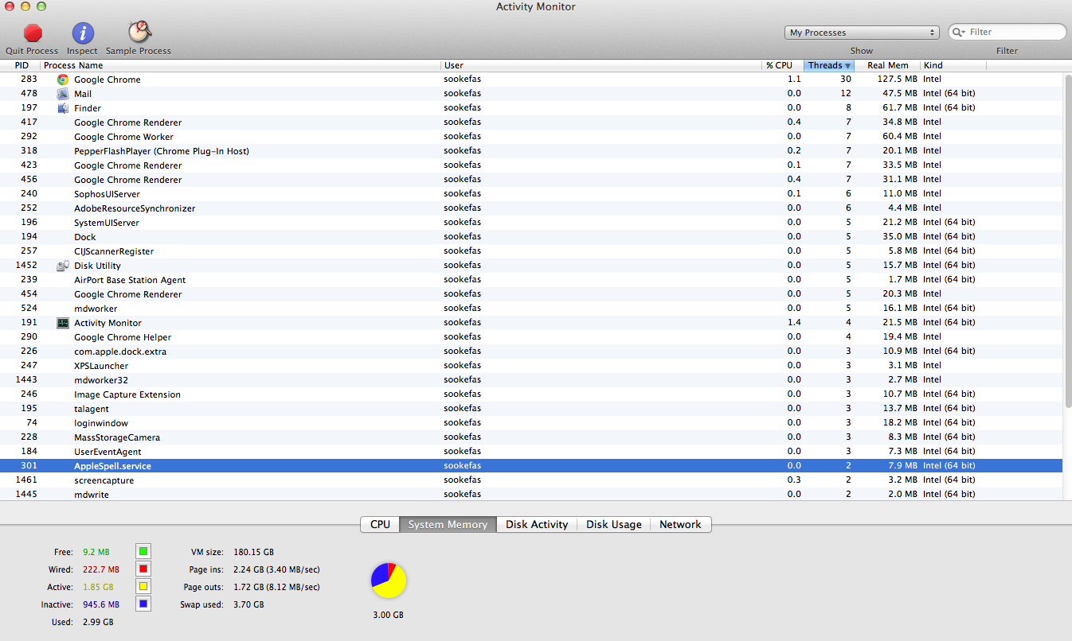This screenshot has width=1072, height=641.
Task: Sort by Real Mem column header
Action: coord(887,65)
